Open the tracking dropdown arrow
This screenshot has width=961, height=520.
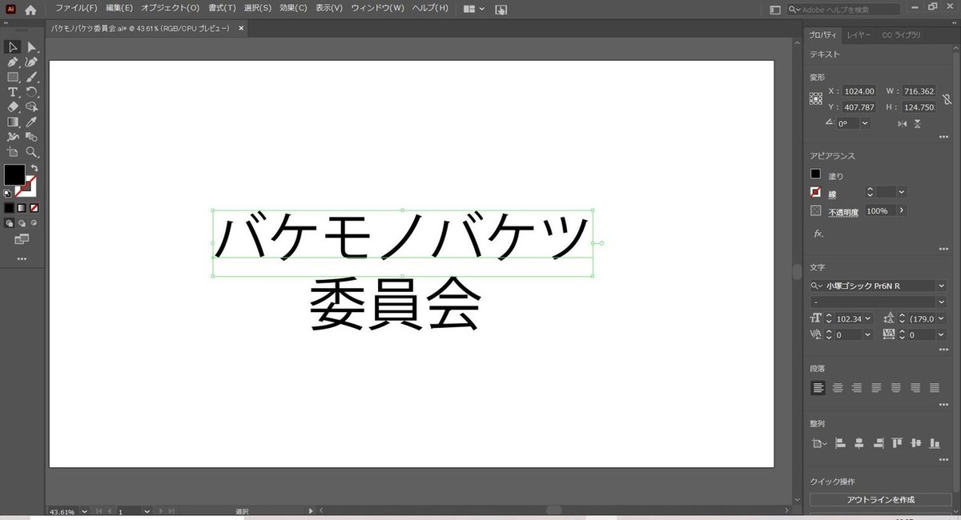point(940,334)
